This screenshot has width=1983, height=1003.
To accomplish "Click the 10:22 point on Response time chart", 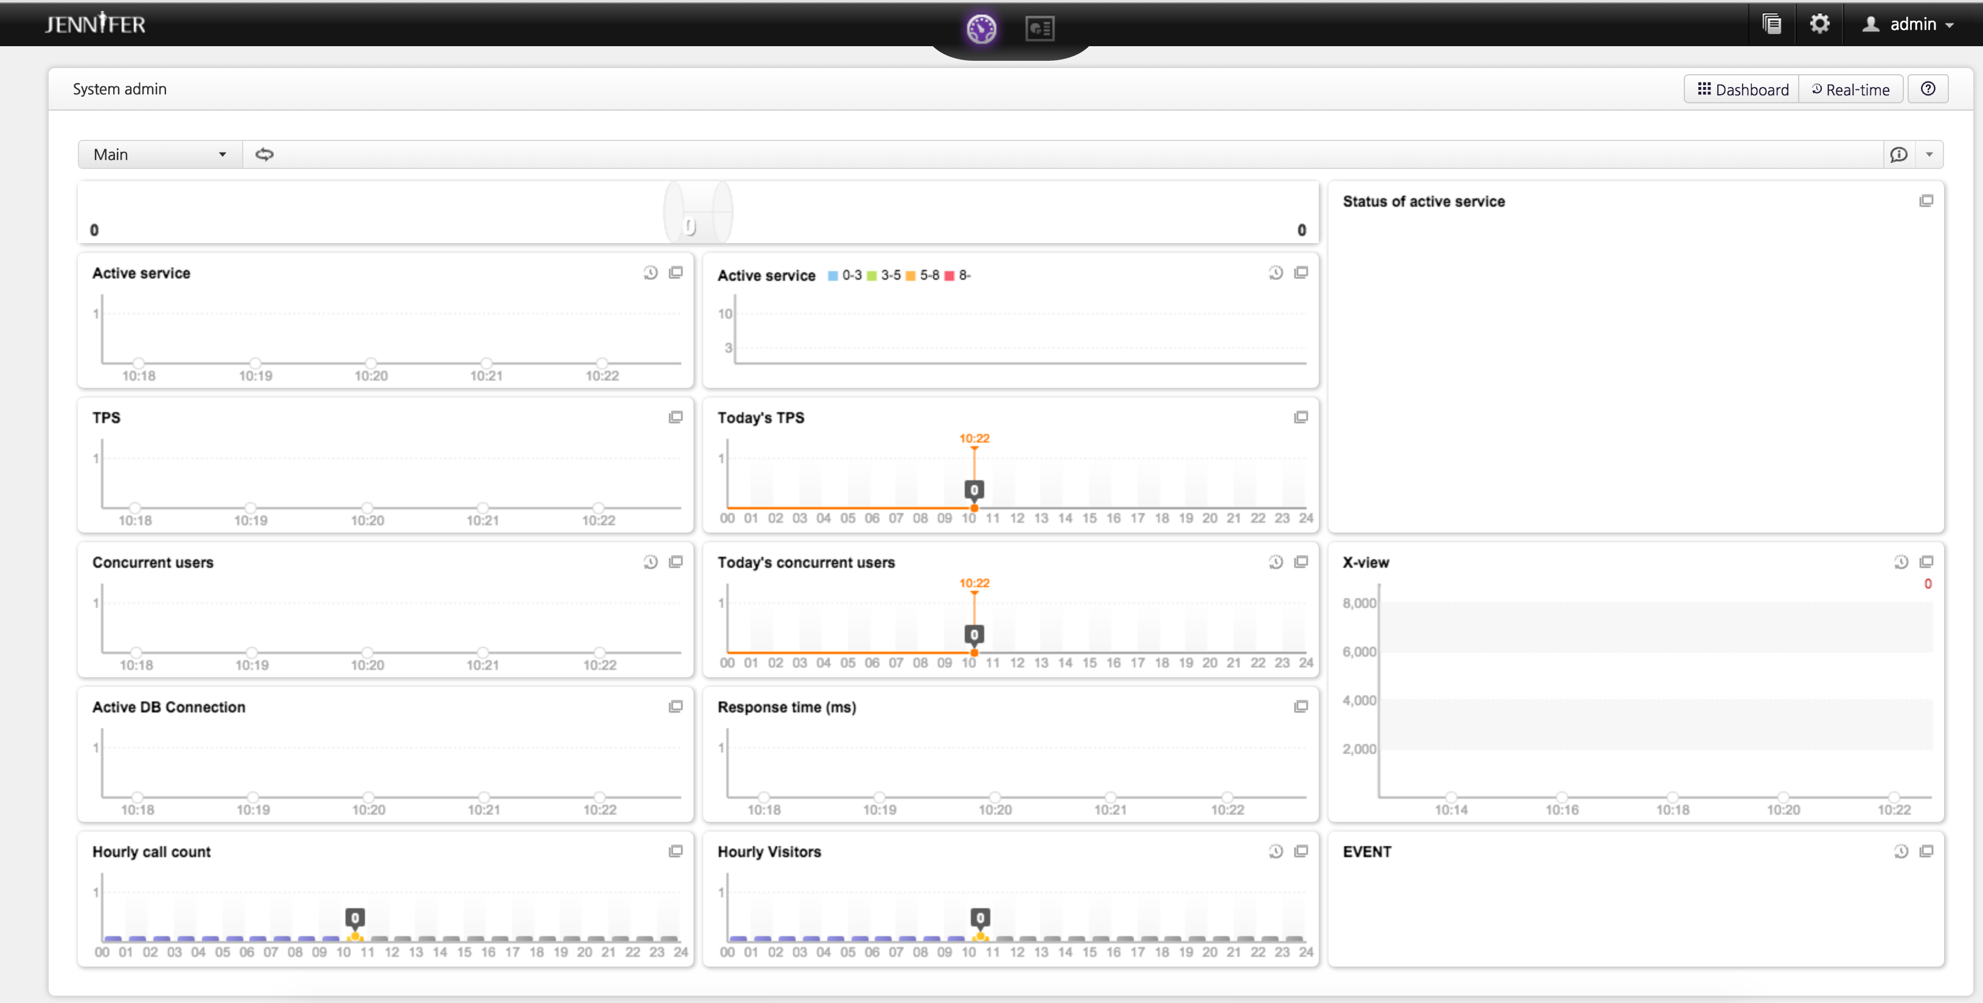I will pyautogui.click(x=1227, y=797).
